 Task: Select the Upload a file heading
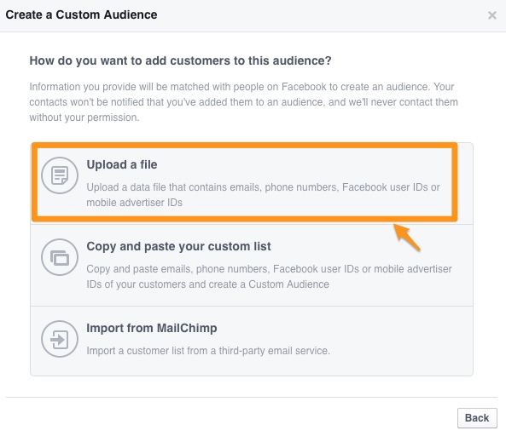coord(122,164)
